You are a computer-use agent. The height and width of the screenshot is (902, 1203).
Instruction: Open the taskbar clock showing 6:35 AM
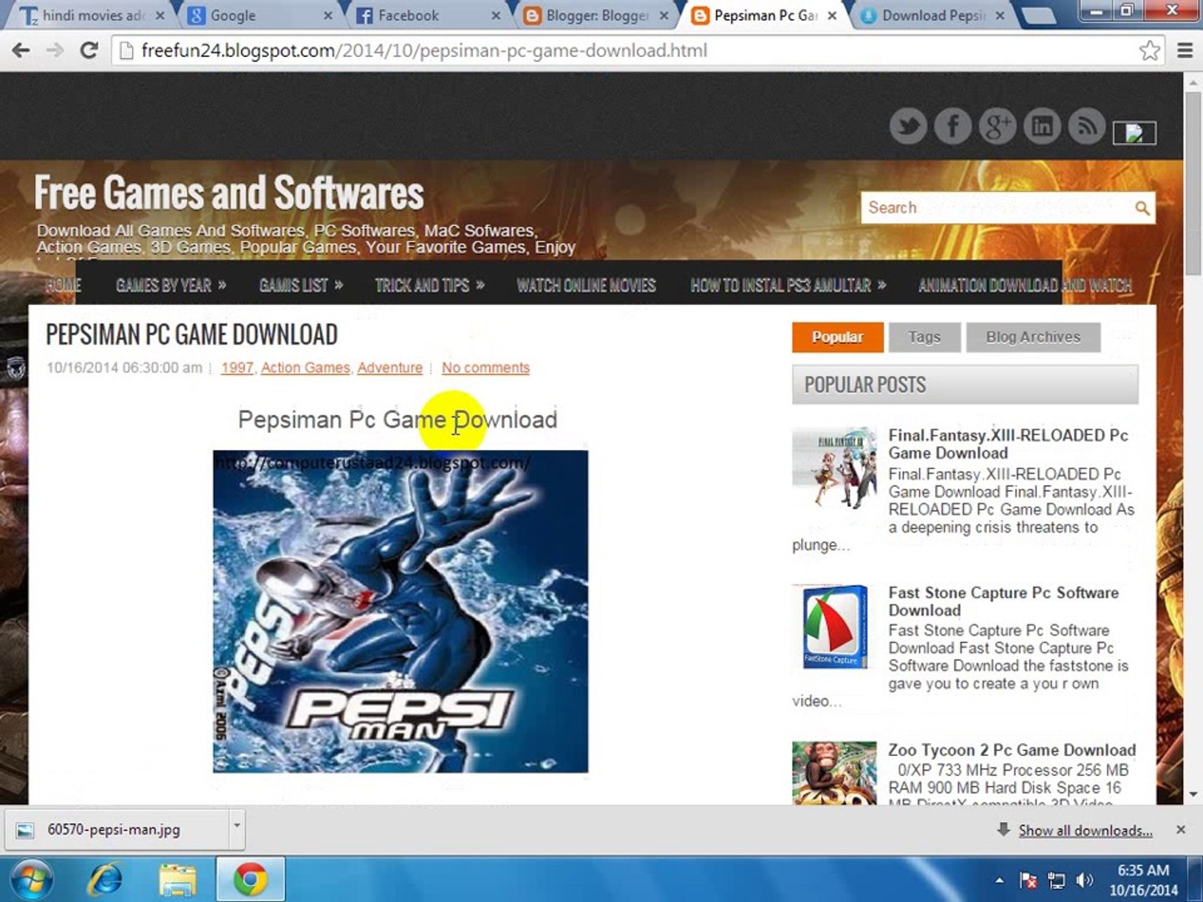[1143, 880]
